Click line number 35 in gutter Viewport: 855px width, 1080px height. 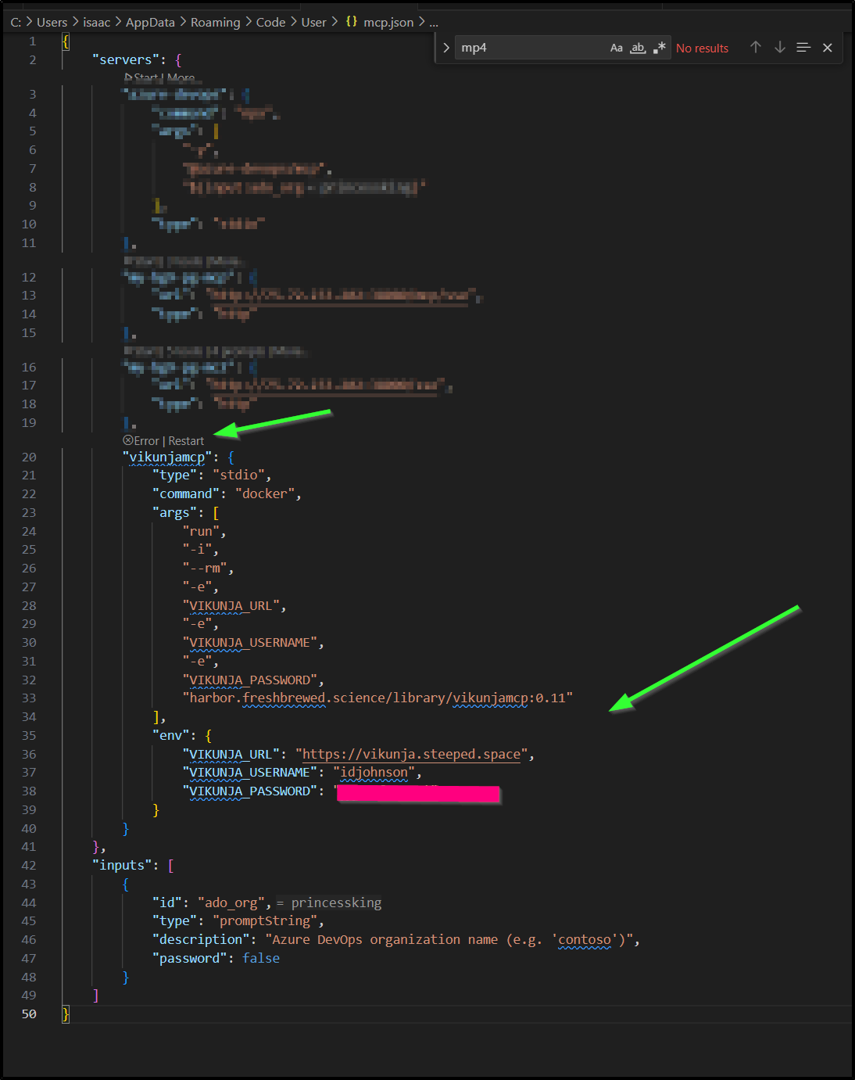29,735
